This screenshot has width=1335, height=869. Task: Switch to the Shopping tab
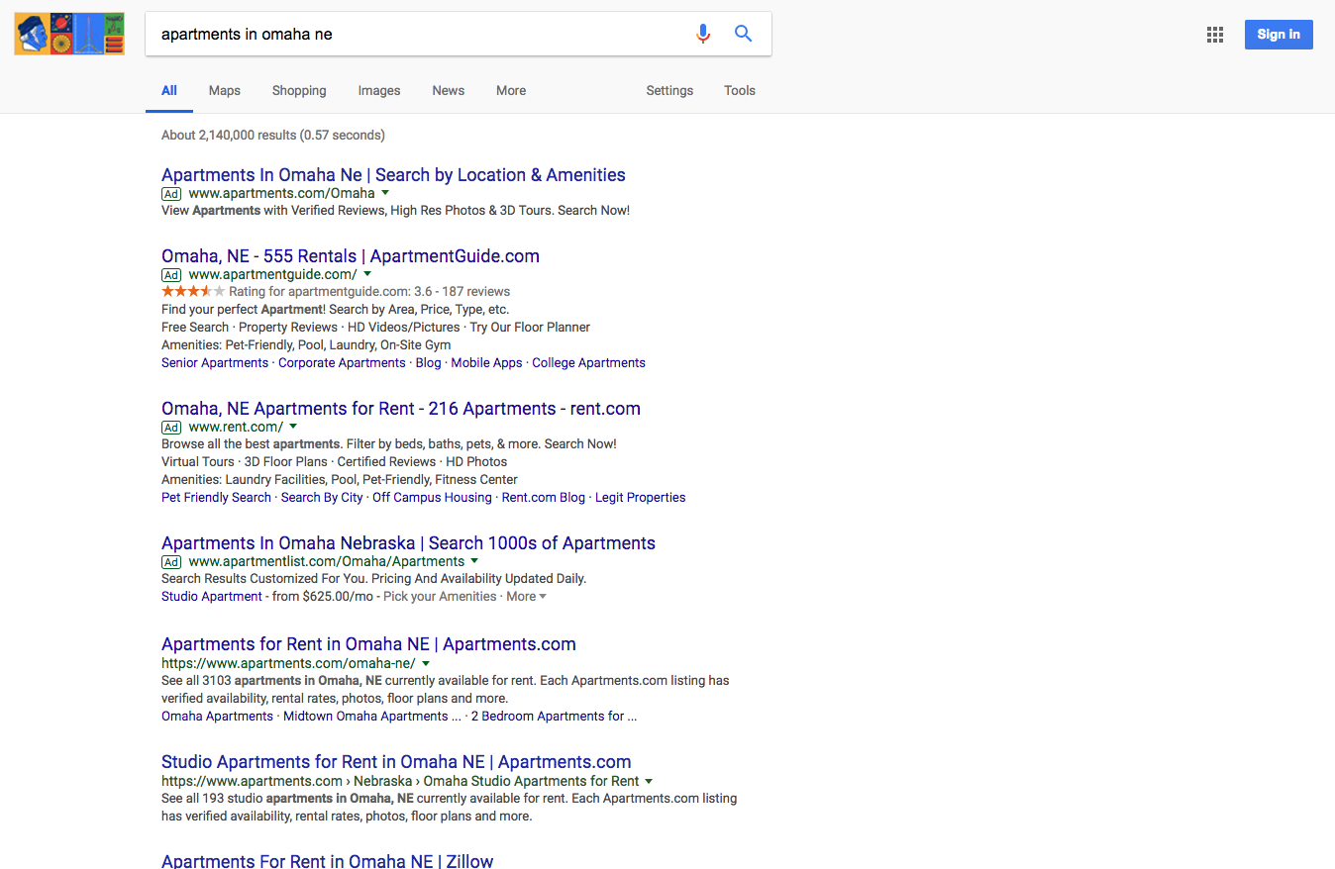coord(299,90)
